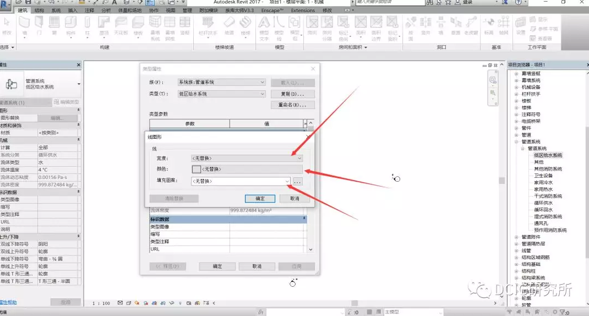Click 取消 in the 线图形 dialog
This screenshot has height=316, width=589.
click(x=294, y=198)
